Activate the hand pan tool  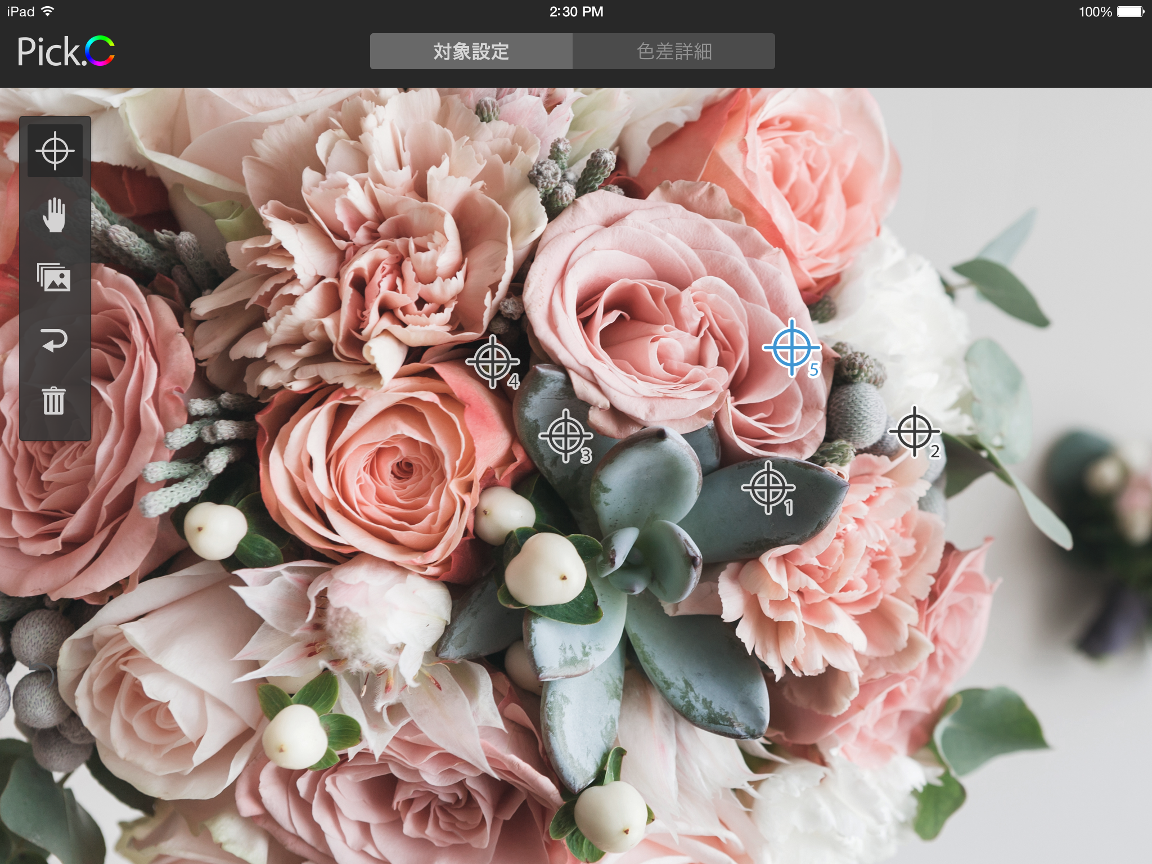coord(55,214)
